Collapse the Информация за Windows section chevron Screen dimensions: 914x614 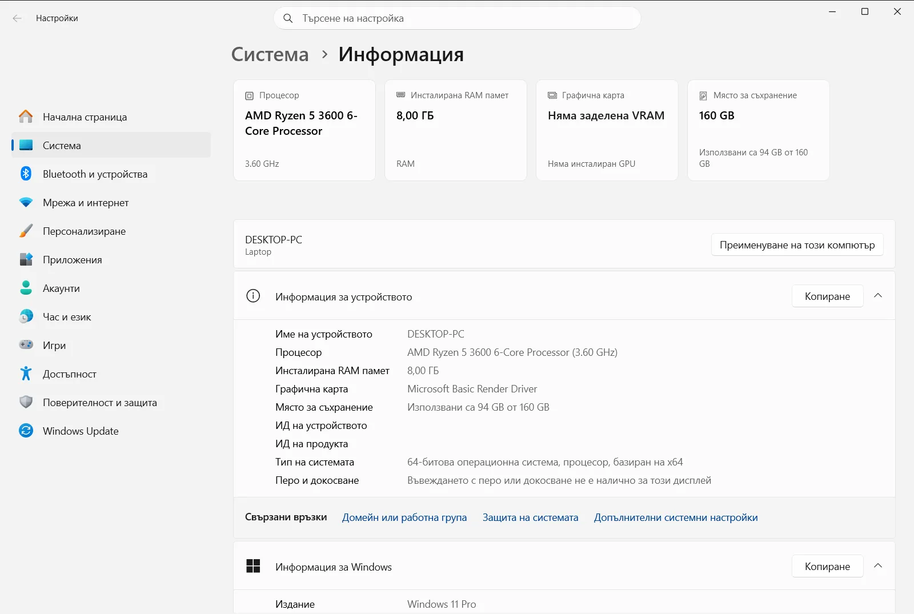tap(878, 566)
